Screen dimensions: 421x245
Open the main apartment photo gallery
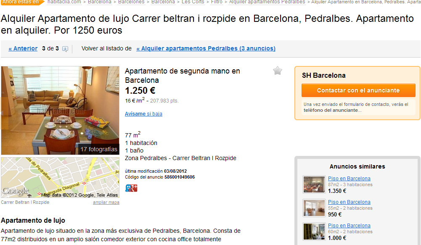[x=60, y=110]
